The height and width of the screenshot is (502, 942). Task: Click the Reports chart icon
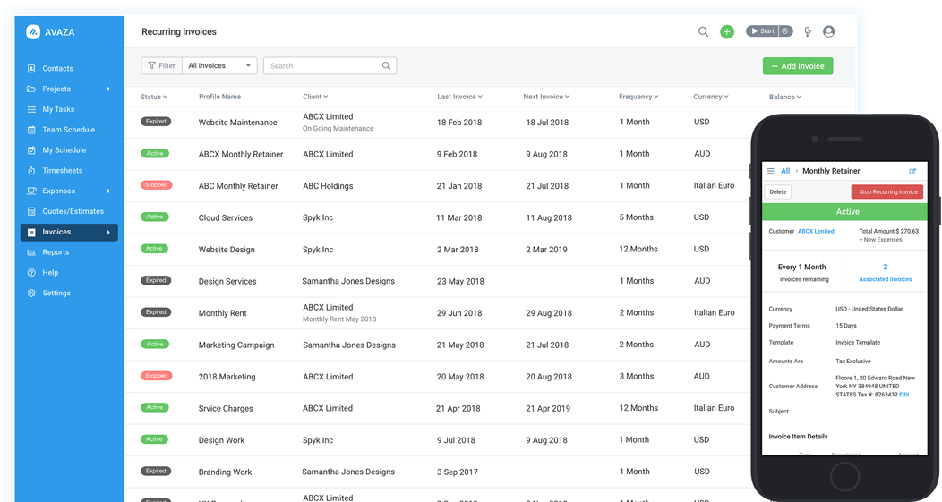[x=31, y=252]
